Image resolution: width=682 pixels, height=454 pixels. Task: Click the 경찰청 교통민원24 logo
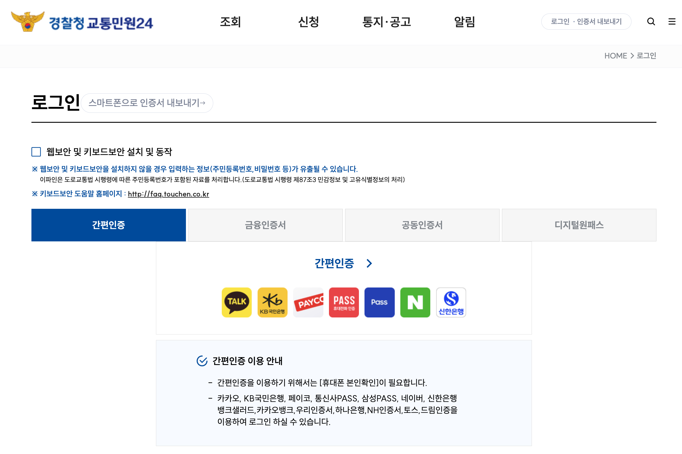tap(82, 22)
